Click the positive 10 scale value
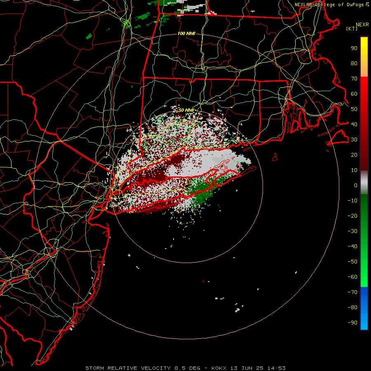 click(354, 170)
